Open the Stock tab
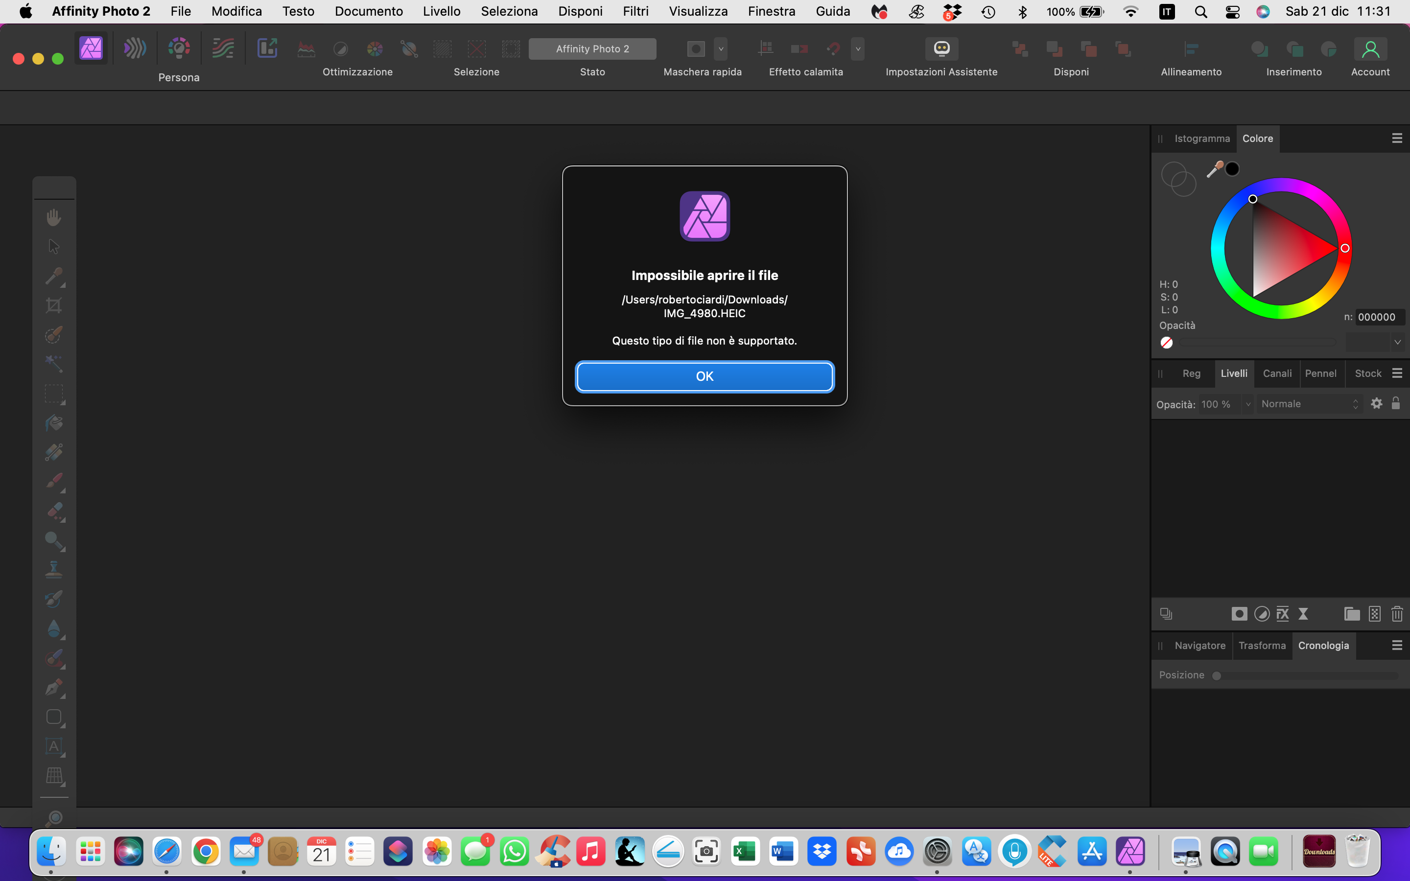This screenshot has width=1410, height=881. [x=1367, y=373]
